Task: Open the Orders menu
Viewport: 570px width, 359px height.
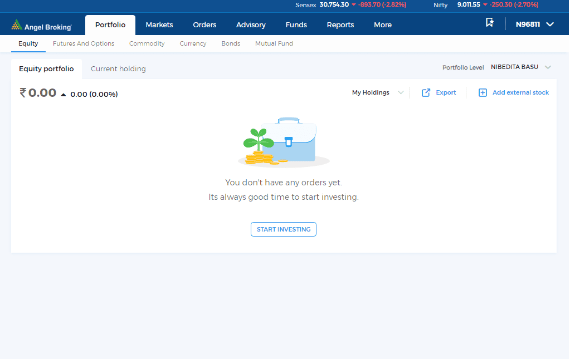Action: click(204, 24)
